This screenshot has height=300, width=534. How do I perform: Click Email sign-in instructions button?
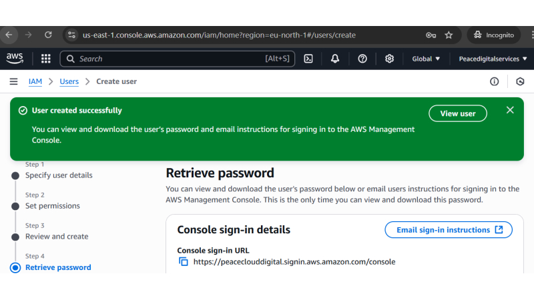(x=449, y=230)
